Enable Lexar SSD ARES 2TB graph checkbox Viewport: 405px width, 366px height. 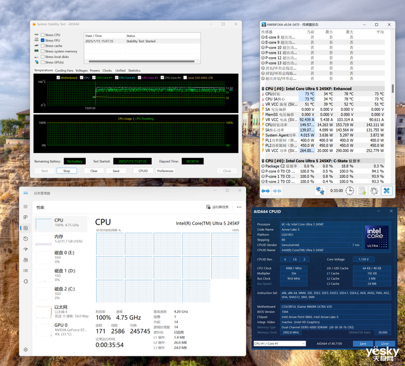(x=185, y=77)
